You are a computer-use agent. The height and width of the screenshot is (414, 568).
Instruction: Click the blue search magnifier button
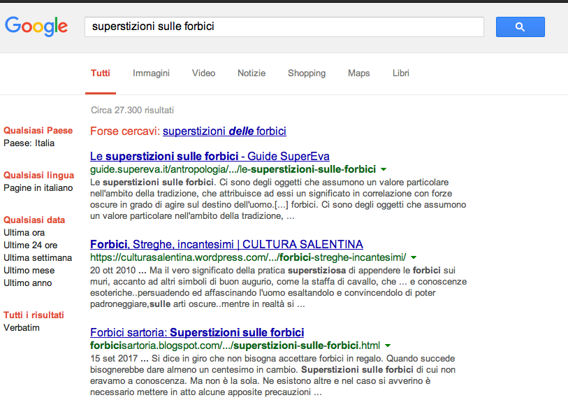pos(520,27)
